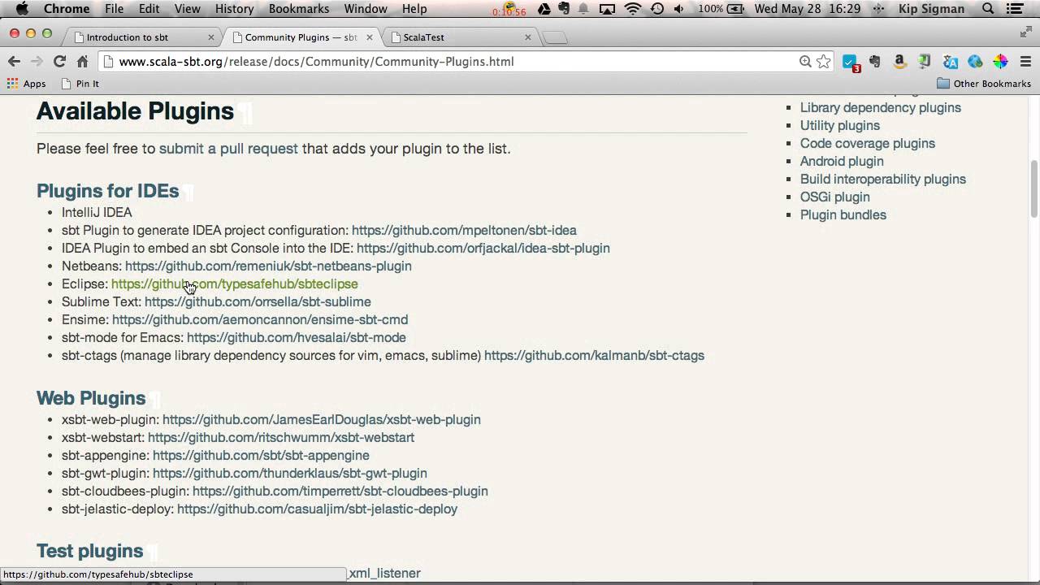Open the sbt-netbeans-plugin link

(x=268, y=266)
